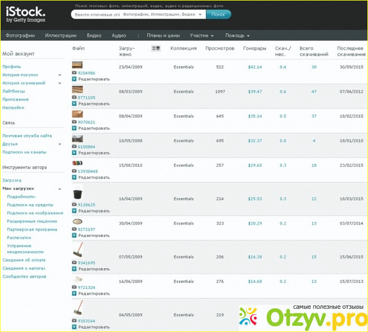
Task: Click the camera icon next to file 13930448
Action: [x=74, y=171]
